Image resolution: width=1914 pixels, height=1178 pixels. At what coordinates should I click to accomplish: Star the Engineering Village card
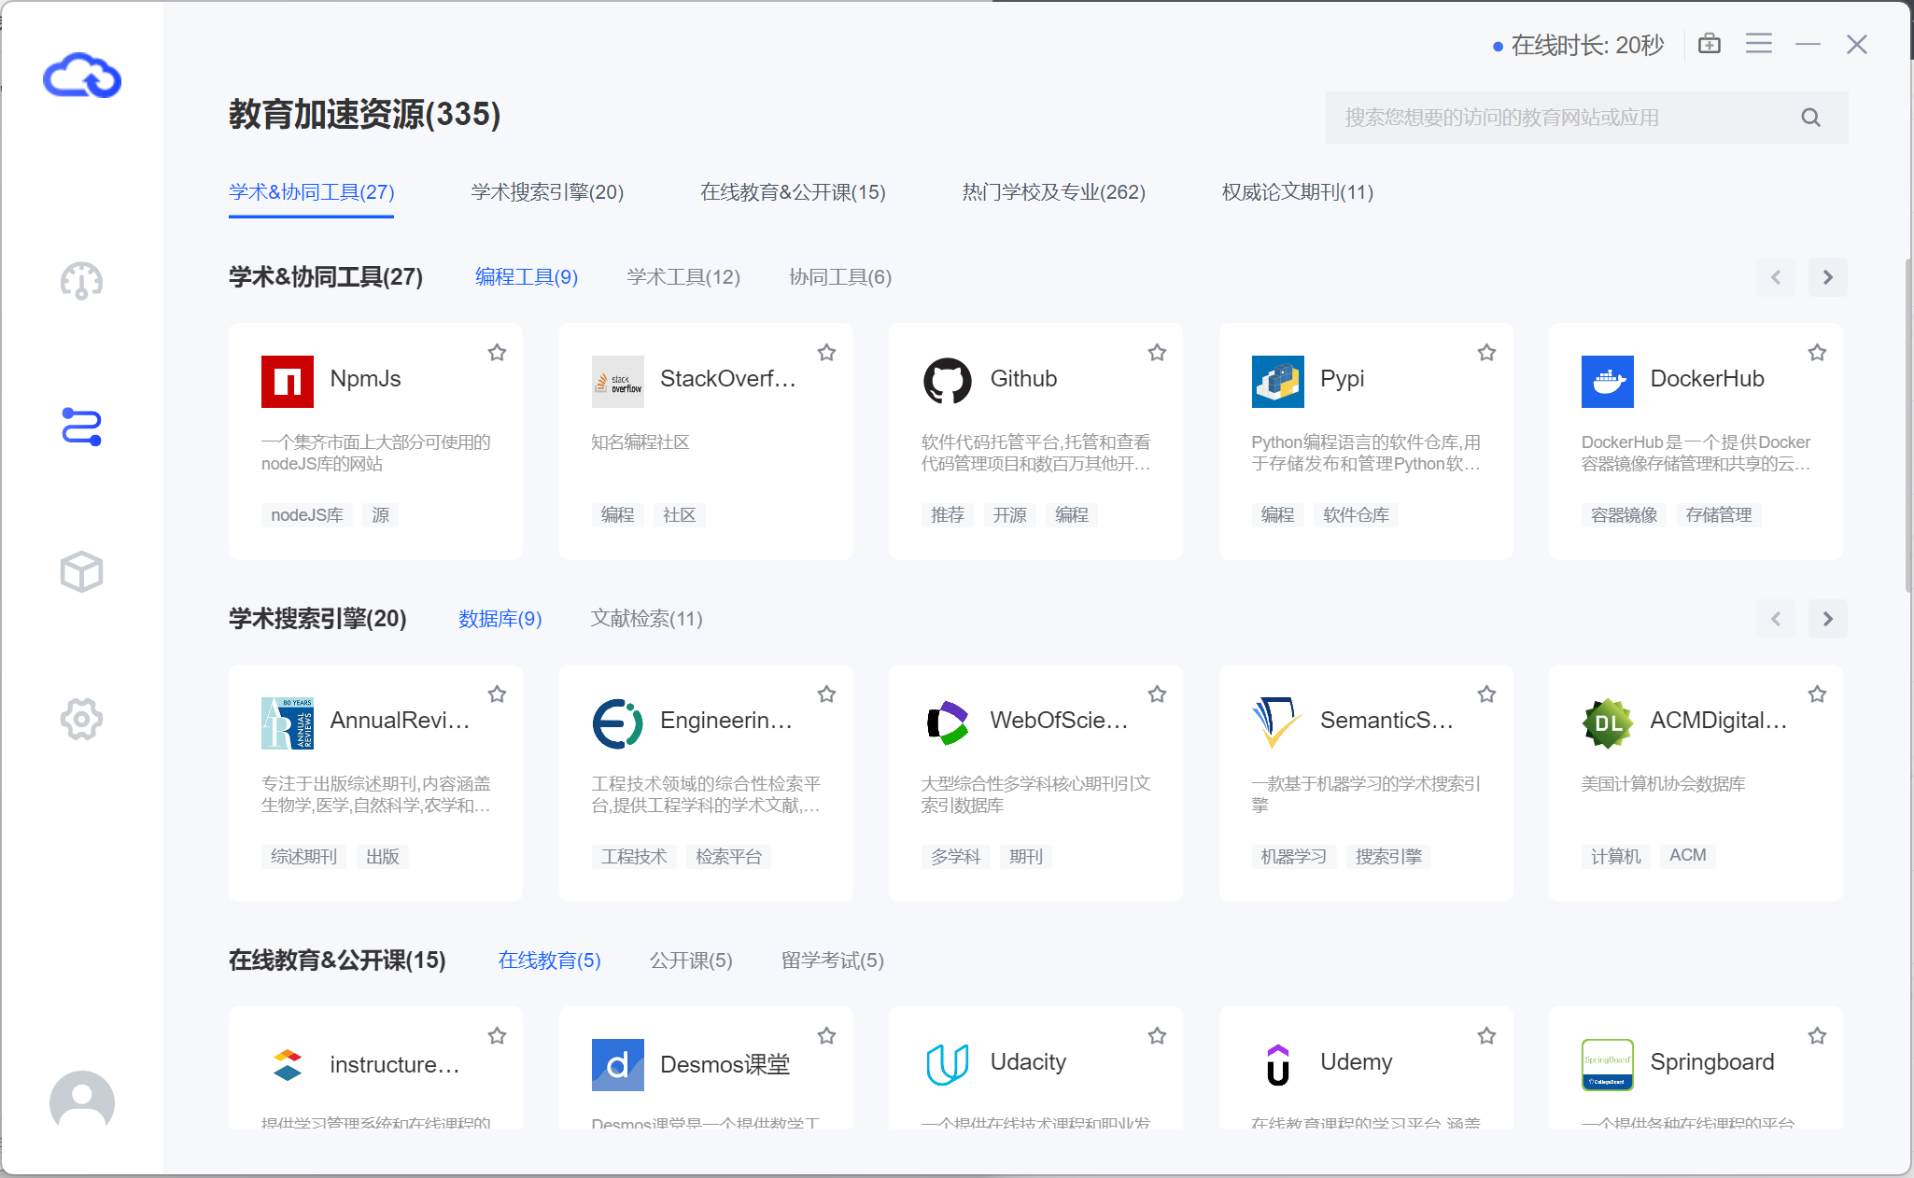[826, 694]
